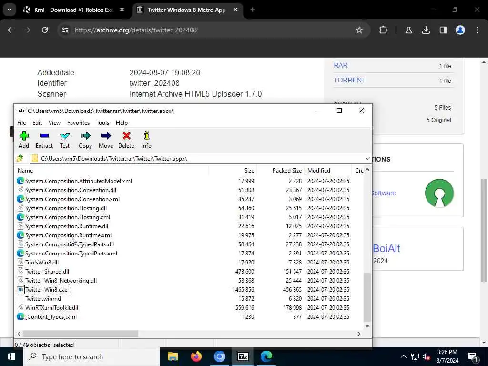This screenshot has height=366, width=488.
Task: Reload the archive.org page
Action: pos(45,30)
